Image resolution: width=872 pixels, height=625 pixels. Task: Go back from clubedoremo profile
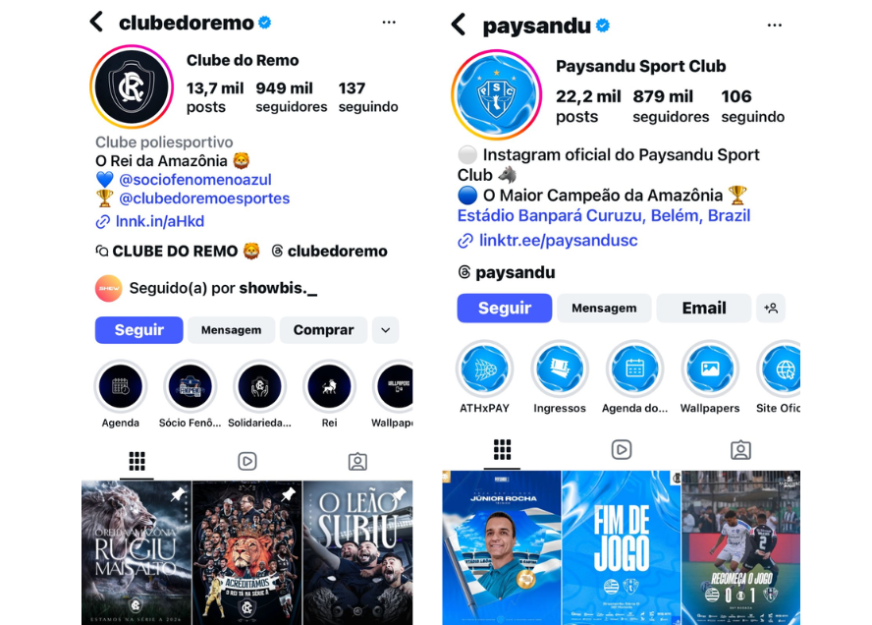click(x=96, y=22)
